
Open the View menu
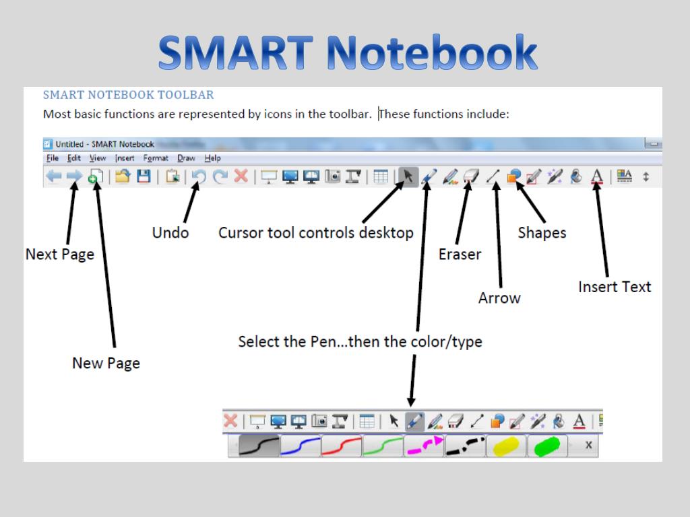(x=98, y=158)
